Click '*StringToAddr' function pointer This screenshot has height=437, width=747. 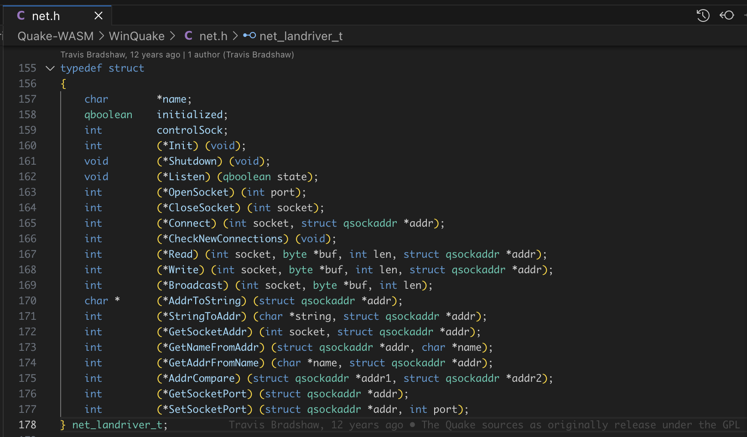coord(202,317)
